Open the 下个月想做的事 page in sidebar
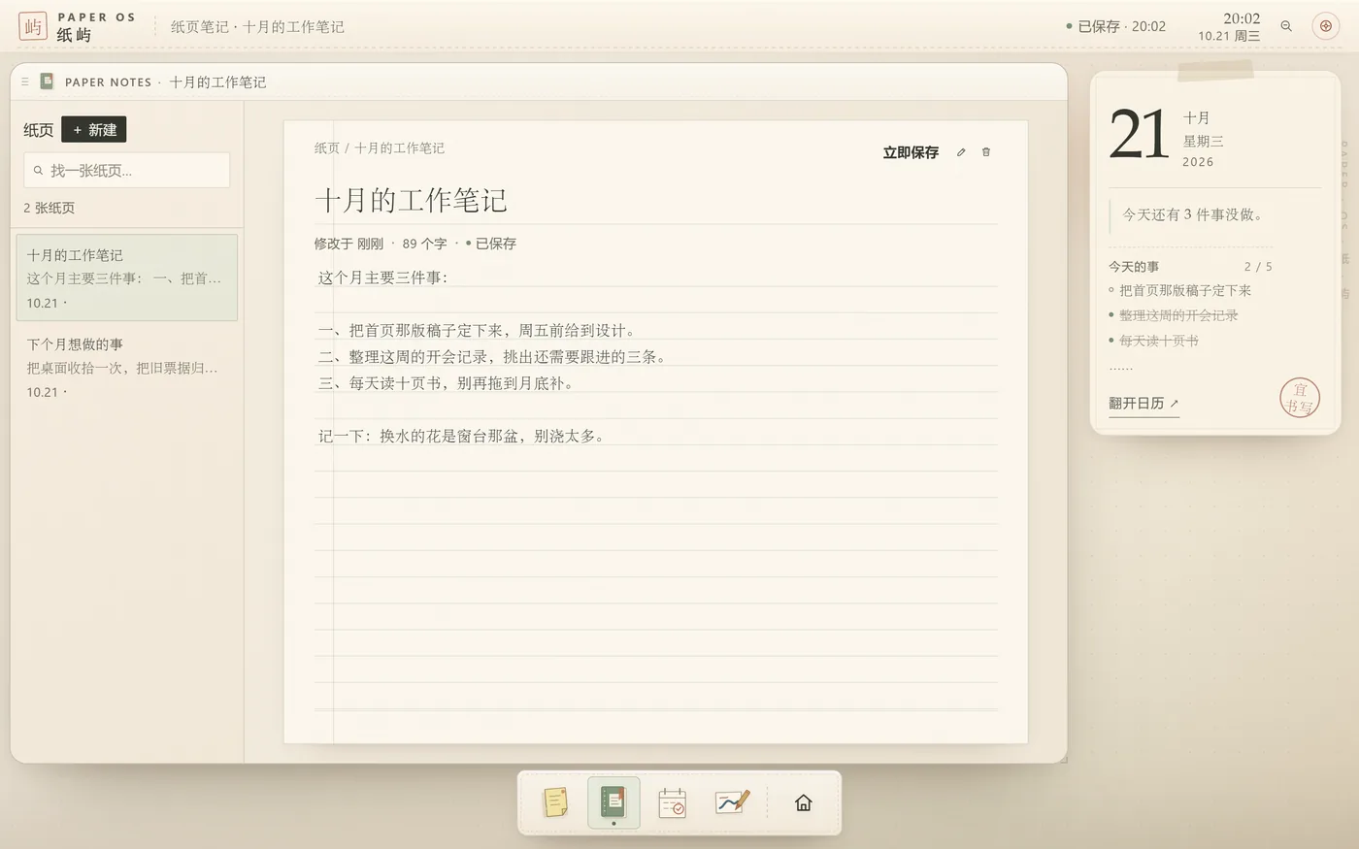 click(x=127, y=367)
